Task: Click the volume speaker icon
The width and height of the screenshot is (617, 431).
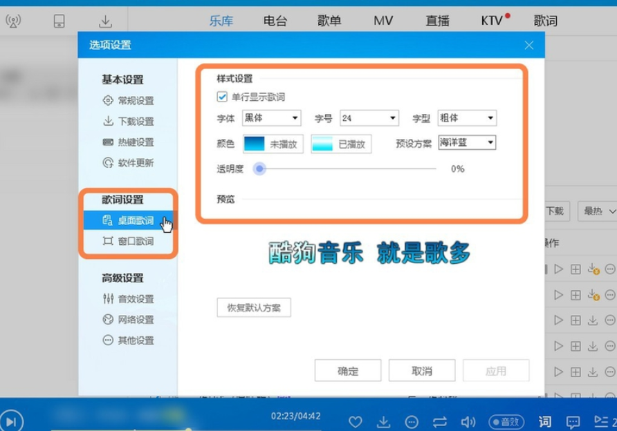Action: pyautogui.click(x=468, y=422)
